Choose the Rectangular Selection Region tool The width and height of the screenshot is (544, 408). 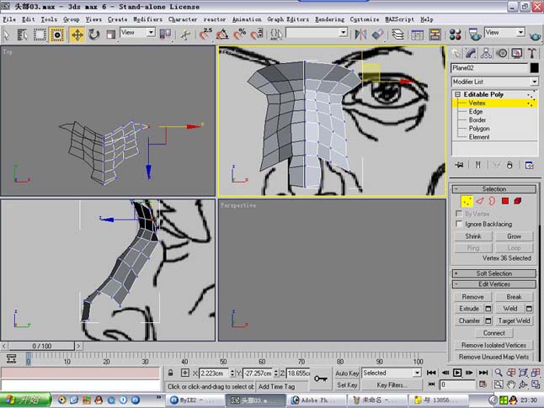click(x=40, y=34)
